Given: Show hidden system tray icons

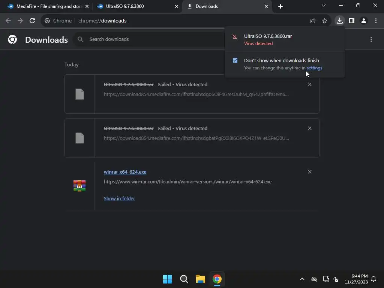Looking at the screenshot, I should click(302, 279).
